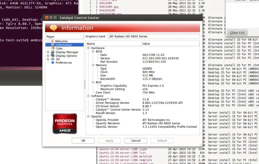Click the 3D glasses icon

(52, 59)
